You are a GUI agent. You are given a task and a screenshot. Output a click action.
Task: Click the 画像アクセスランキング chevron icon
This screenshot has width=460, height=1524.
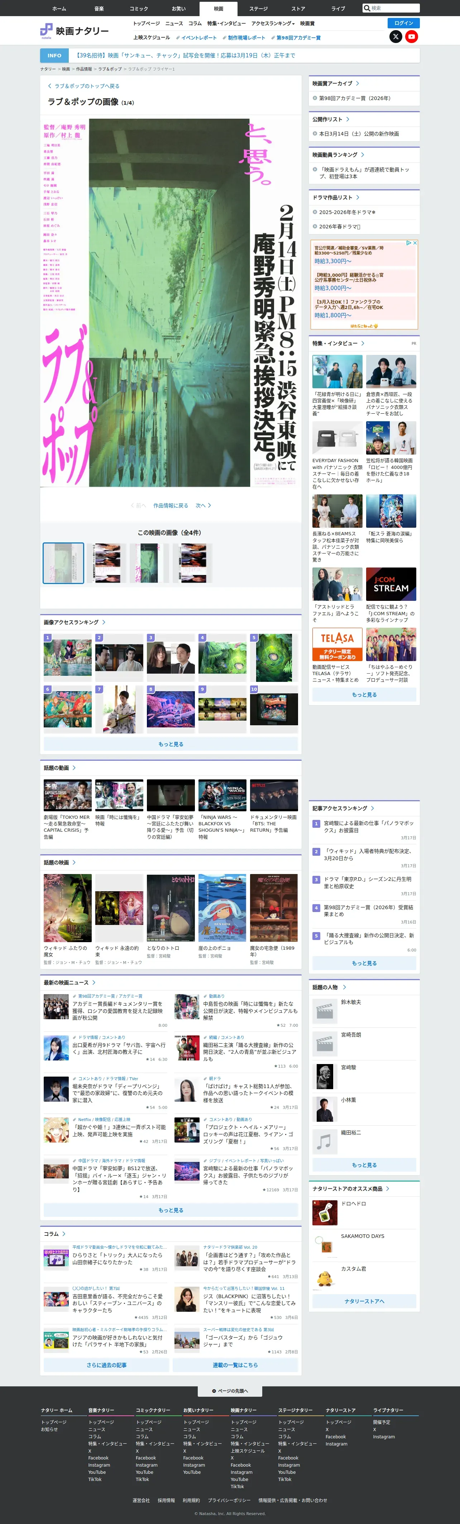(104, 622)
